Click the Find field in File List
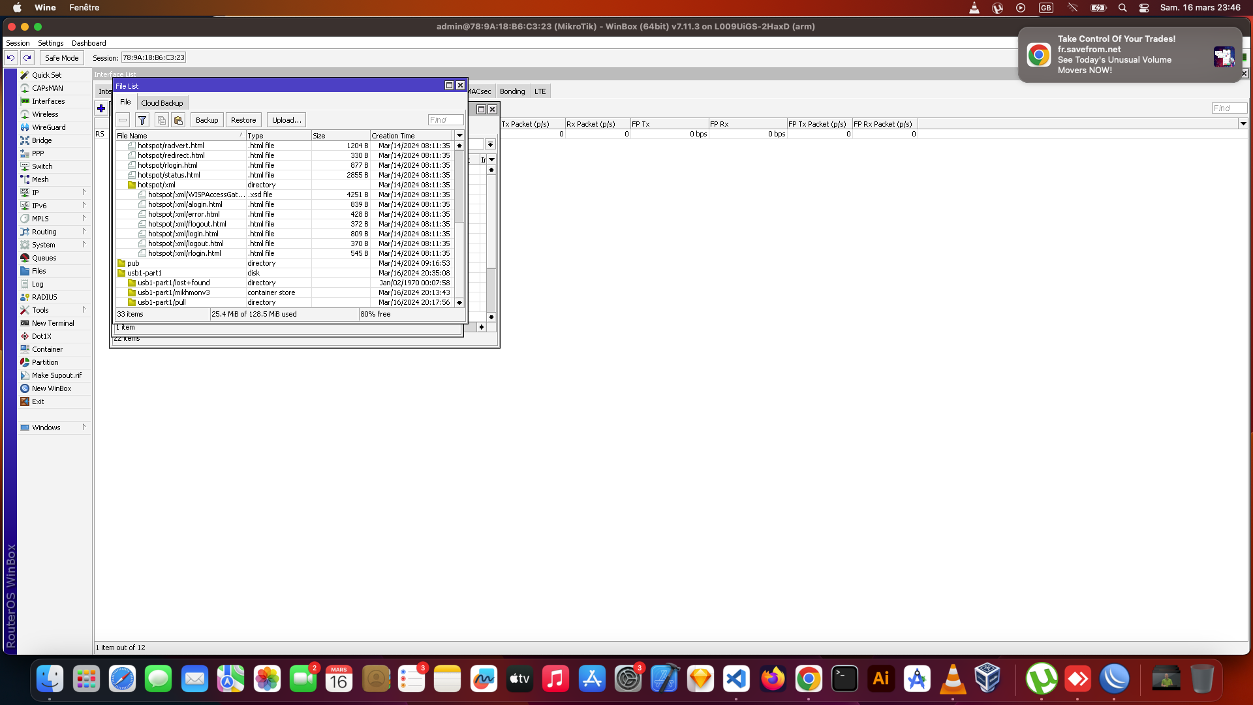Viewport: 1253px width, 705px height. click(446, 120)
